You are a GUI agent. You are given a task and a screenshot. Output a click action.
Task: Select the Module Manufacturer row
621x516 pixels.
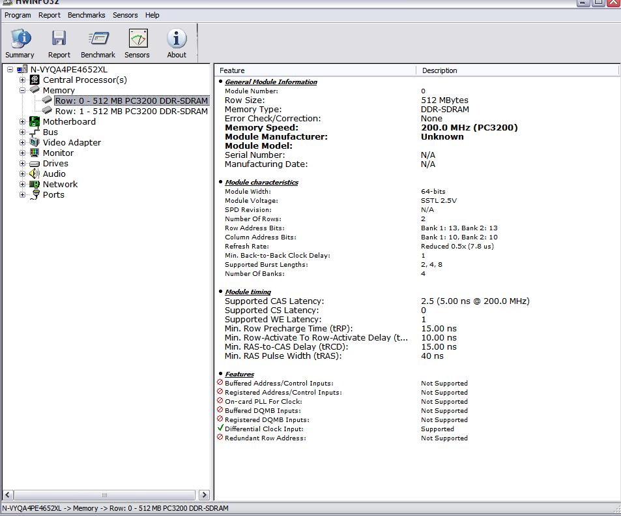coord(418,137)
